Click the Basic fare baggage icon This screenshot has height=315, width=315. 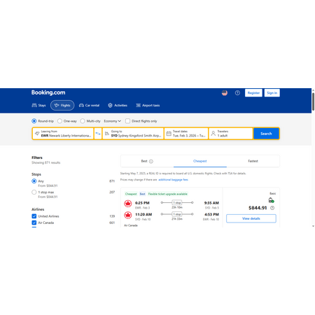coord(271,200)
